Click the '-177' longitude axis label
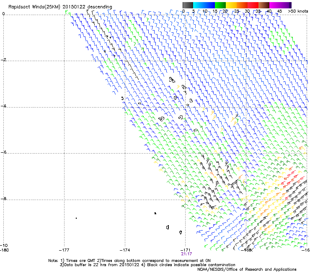The image size is (310, 272). point(64,250)
